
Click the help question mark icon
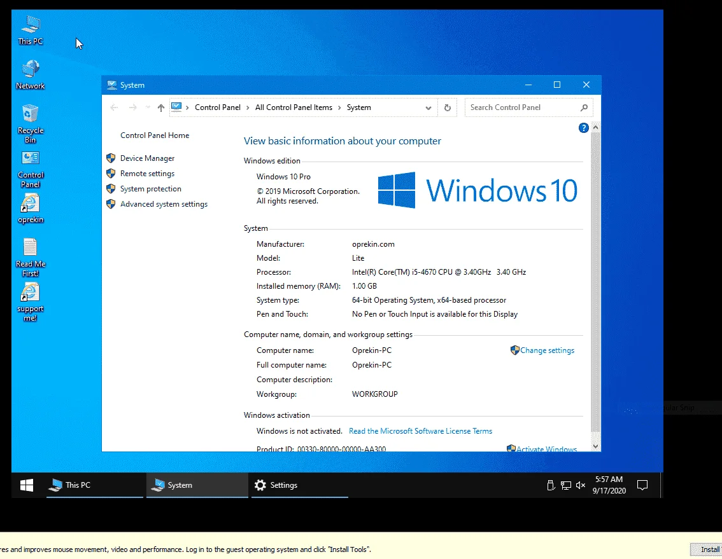pyautogui.click(x=583, y=128)
